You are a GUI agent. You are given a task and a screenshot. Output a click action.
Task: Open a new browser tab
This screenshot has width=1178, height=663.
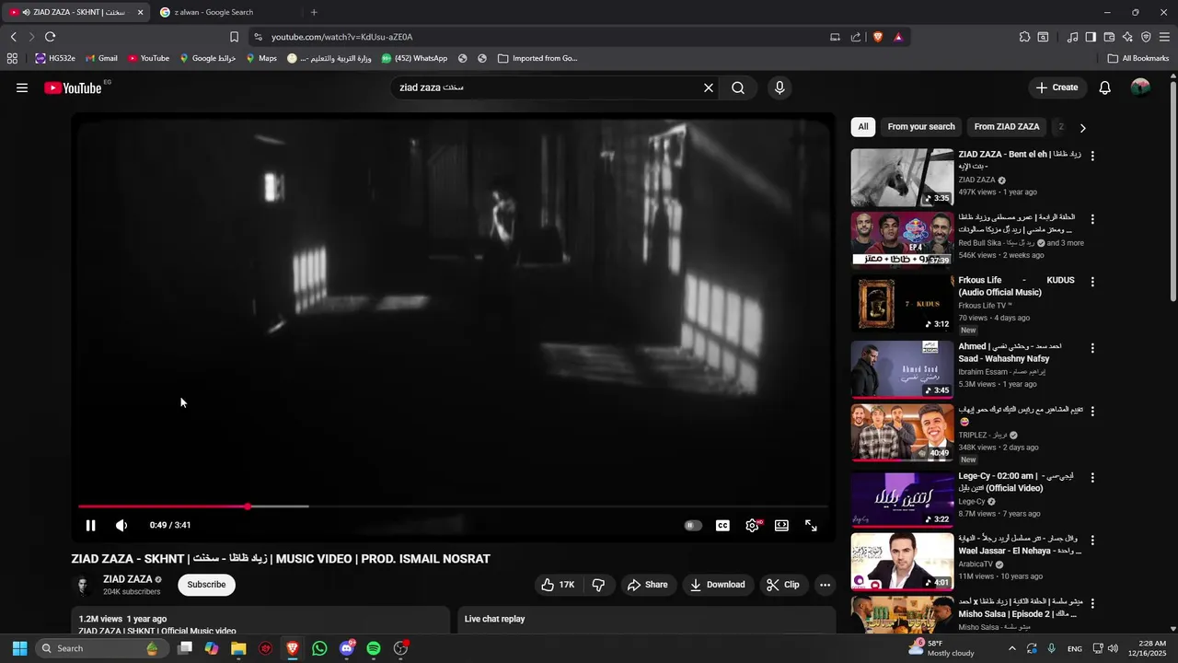(314, 12)
